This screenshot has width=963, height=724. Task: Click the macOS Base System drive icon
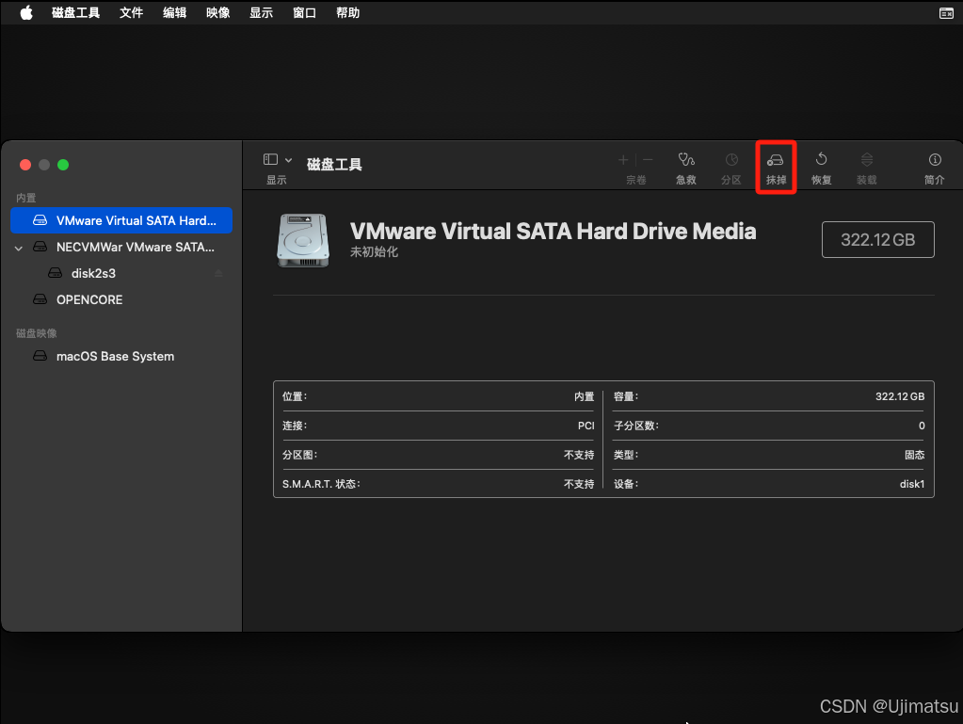[x=40, y=356]
